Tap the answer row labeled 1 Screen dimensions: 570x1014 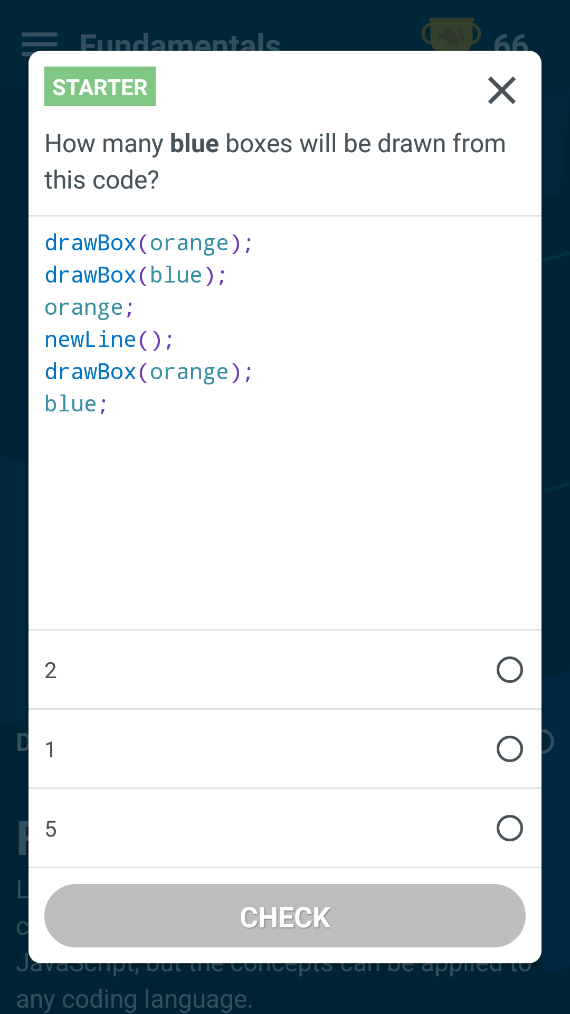pyautogui.click(x=285, y=749)
